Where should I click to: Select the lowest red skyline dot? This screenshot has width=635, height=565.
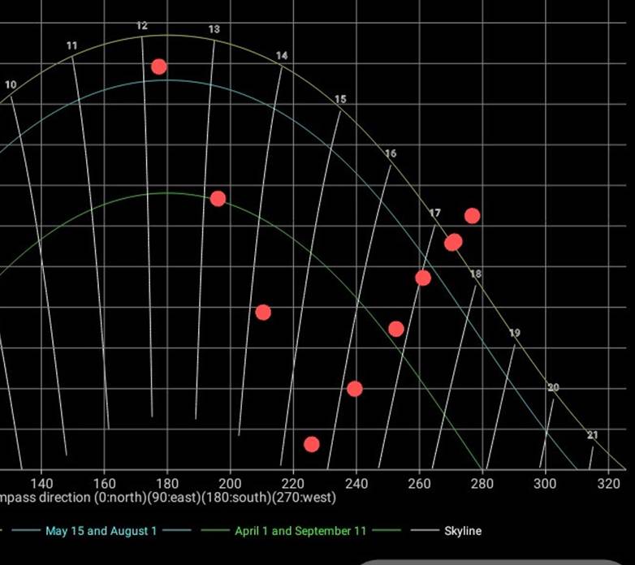coord(311,444)
